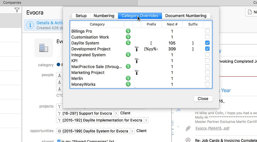
Task: Open project [16-297] Support for Evocra
Action: tap(87, 113)
